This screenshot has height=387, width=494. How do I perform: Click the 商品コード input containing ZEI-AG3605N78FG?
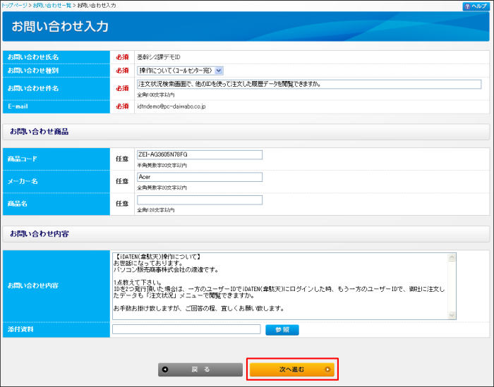point(200,155)
